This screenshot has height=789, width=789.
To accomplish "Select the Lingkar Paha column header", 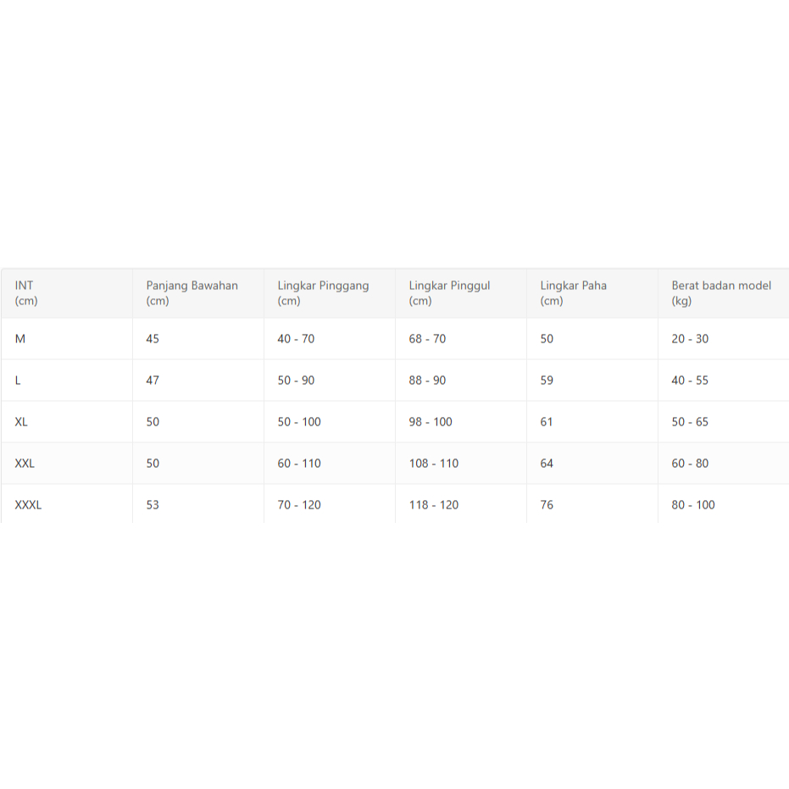I will pos(573,293).
